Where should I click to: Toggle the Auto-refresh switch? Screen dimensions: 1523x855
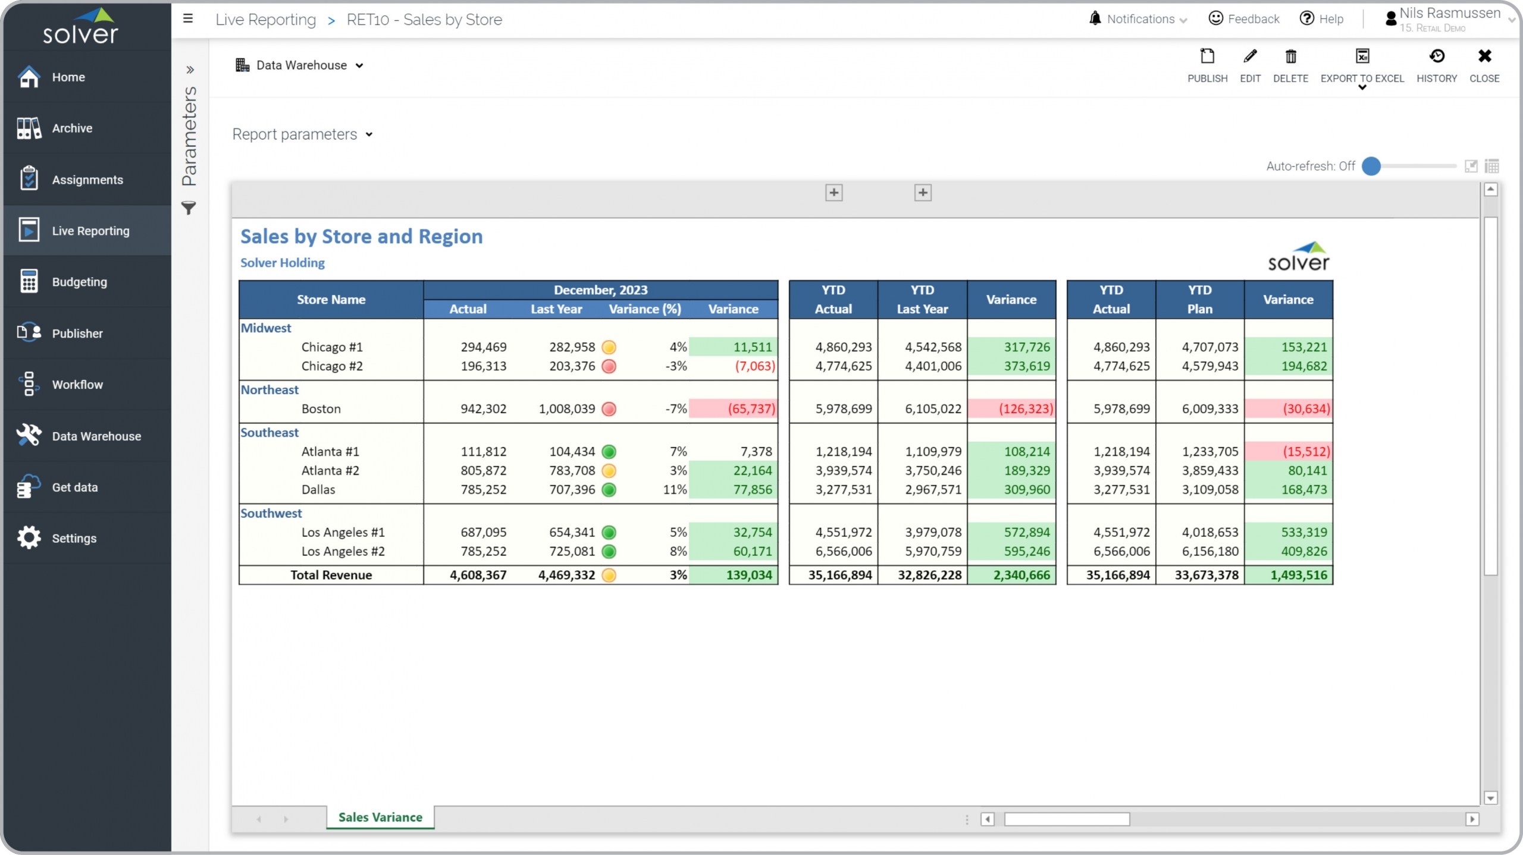click(x=1372, y=166)
